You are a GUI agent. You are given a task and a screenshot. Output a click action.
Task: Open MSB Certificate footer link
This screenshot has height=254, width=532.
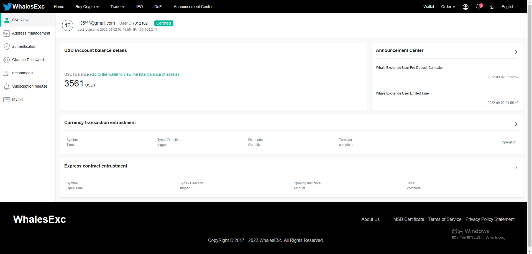pos(409,219)
